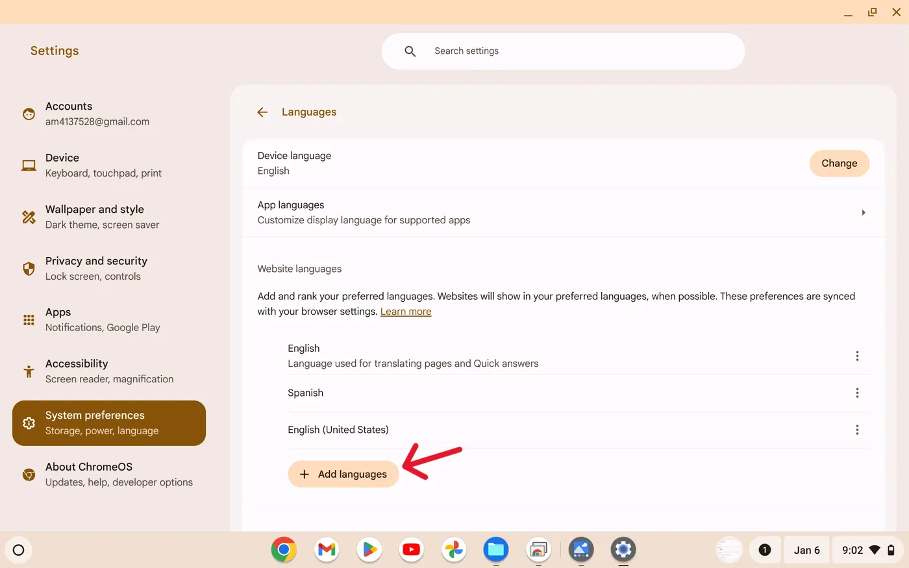Change the device language

(839, 164)
